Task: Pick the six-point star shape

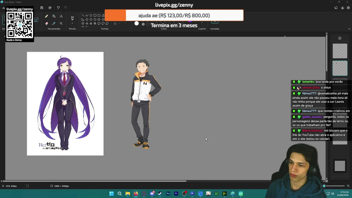Action: point(95,24)
